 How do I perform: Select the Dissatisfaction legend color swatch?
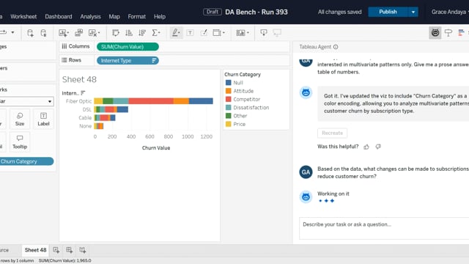point(228,108)
